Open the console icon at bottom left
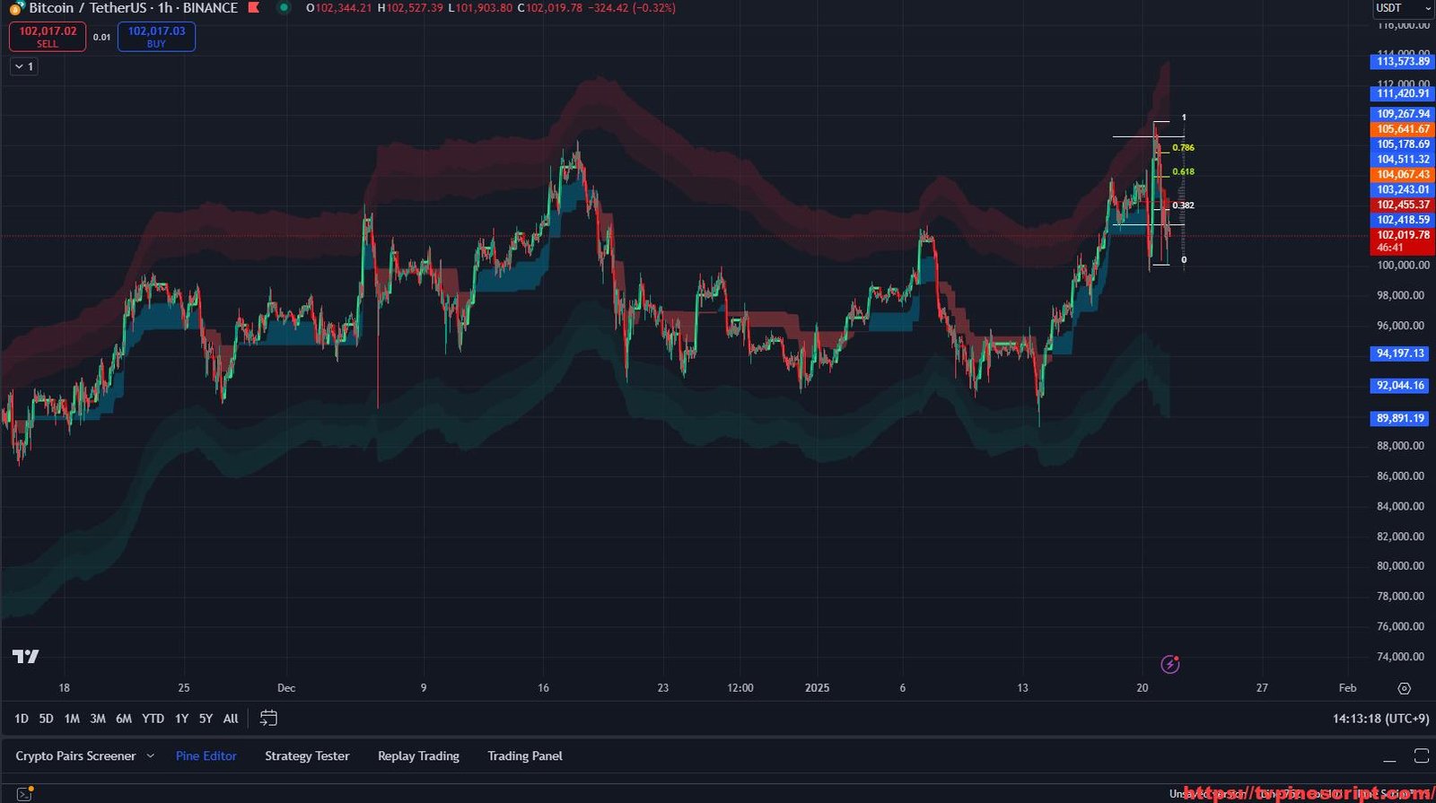The image size is (1436, 803). 24,794
